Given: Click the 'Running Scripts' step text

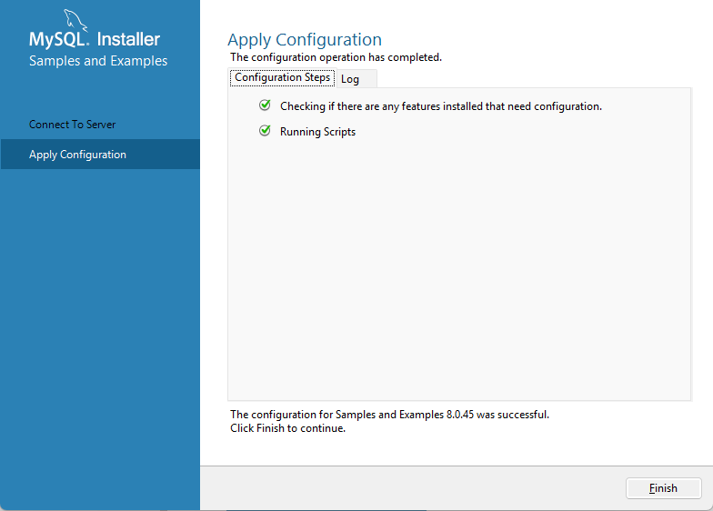Looking at the screenshot, I should (x=317, y=132).
